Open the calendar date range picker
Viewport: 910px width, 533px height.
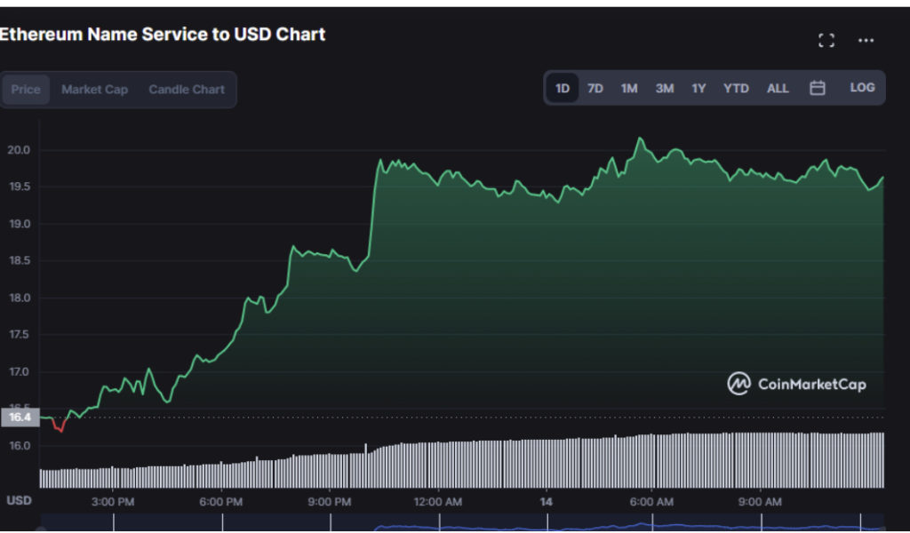click(x=818, y=88)
